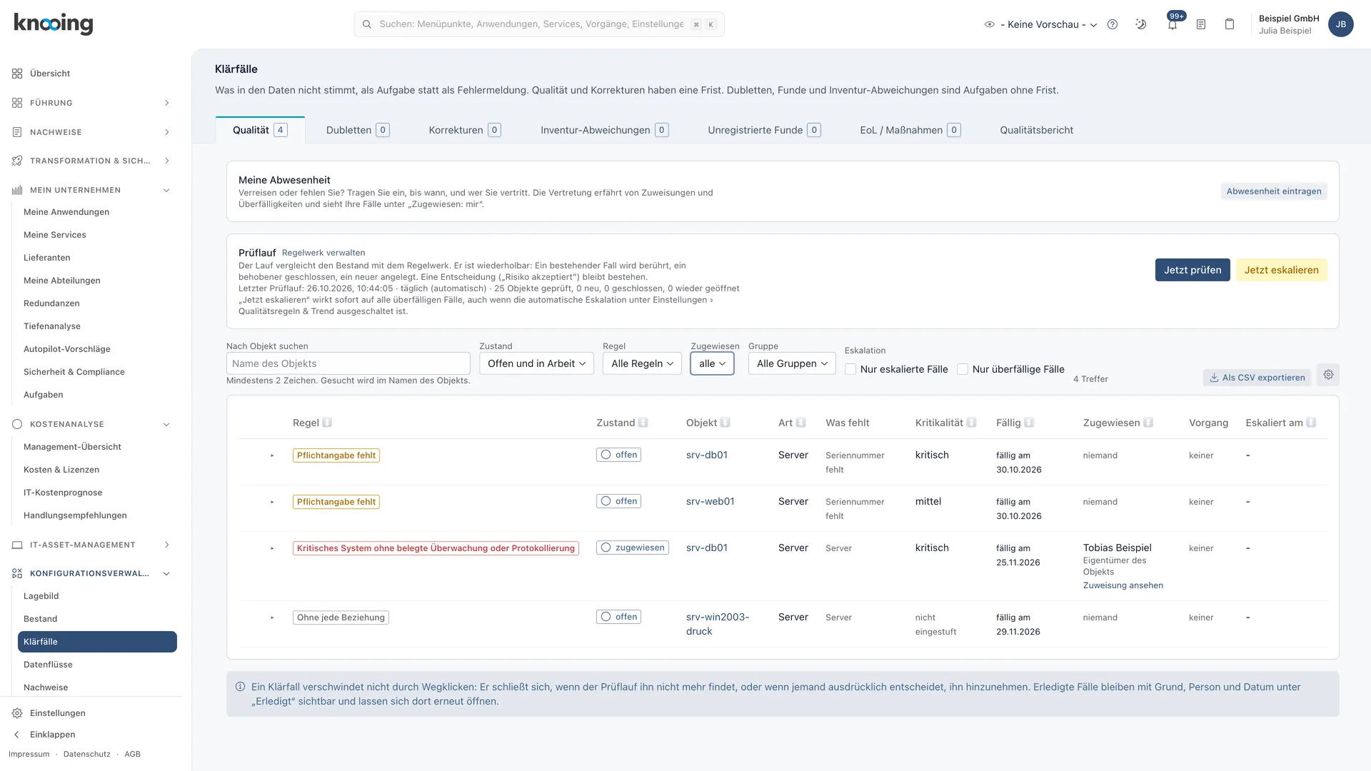Open the Qualitätsbericht tab
Viewport: 1371px width, 771px height.
[x=1037, y=130]
